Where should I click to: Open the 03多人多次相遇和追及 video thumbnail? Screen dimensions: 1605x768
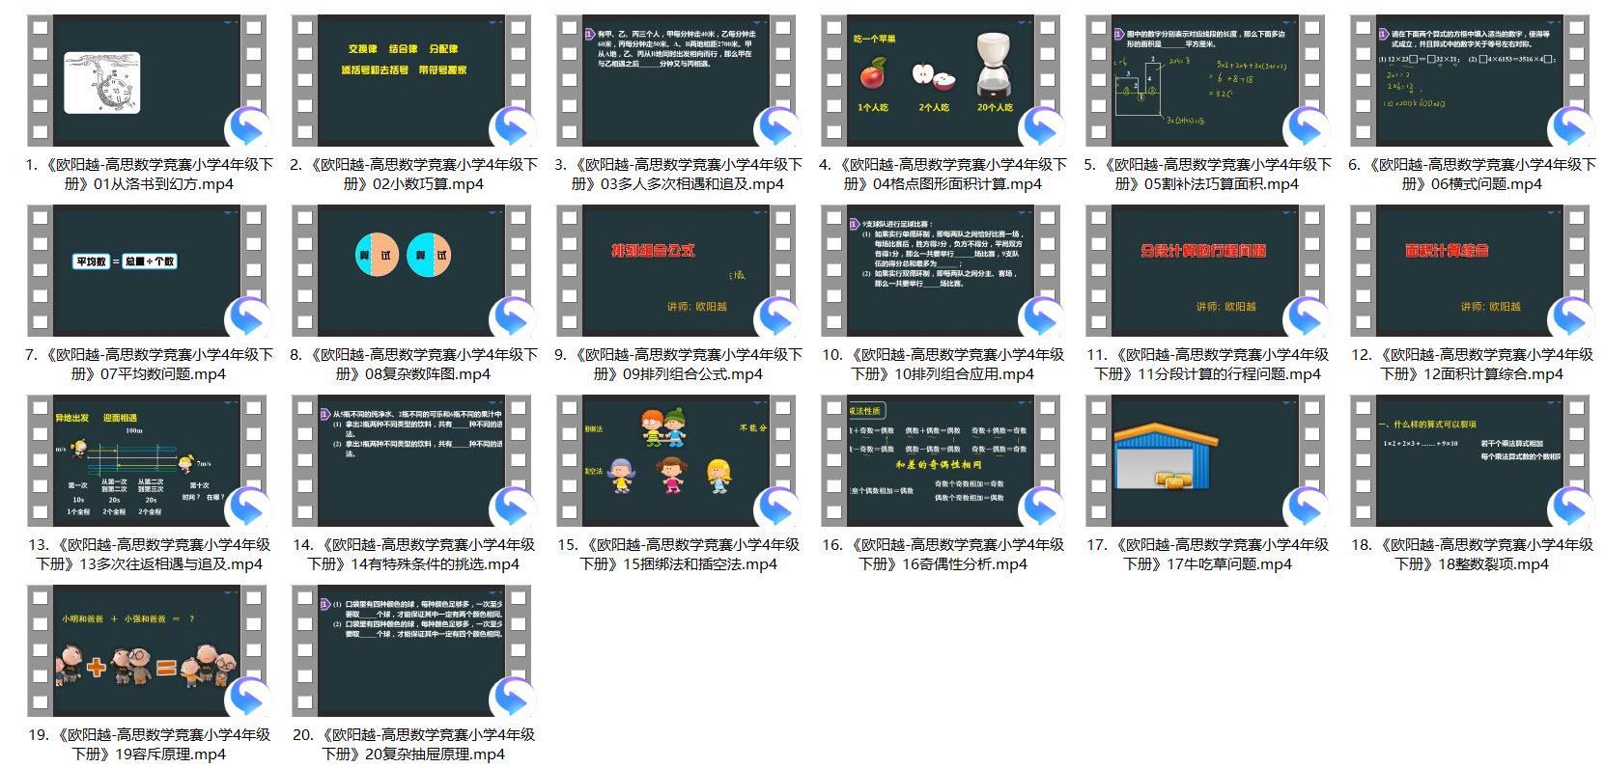coord(676,79)
